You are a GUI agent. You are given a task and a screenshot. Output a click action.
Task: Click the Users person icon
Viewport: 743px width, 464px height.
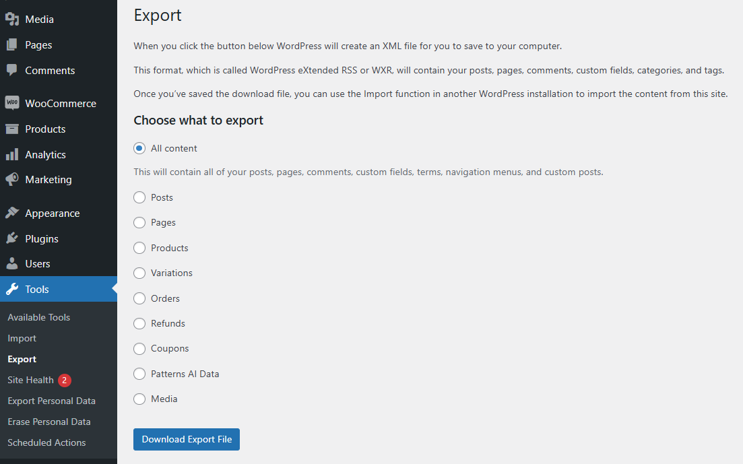[12, 263]
